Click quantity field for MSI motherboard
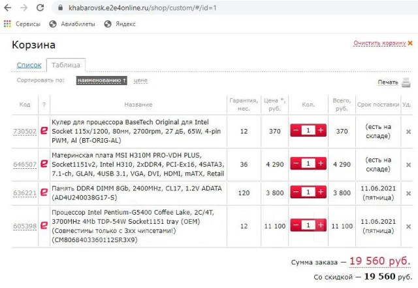 point(308,164)
